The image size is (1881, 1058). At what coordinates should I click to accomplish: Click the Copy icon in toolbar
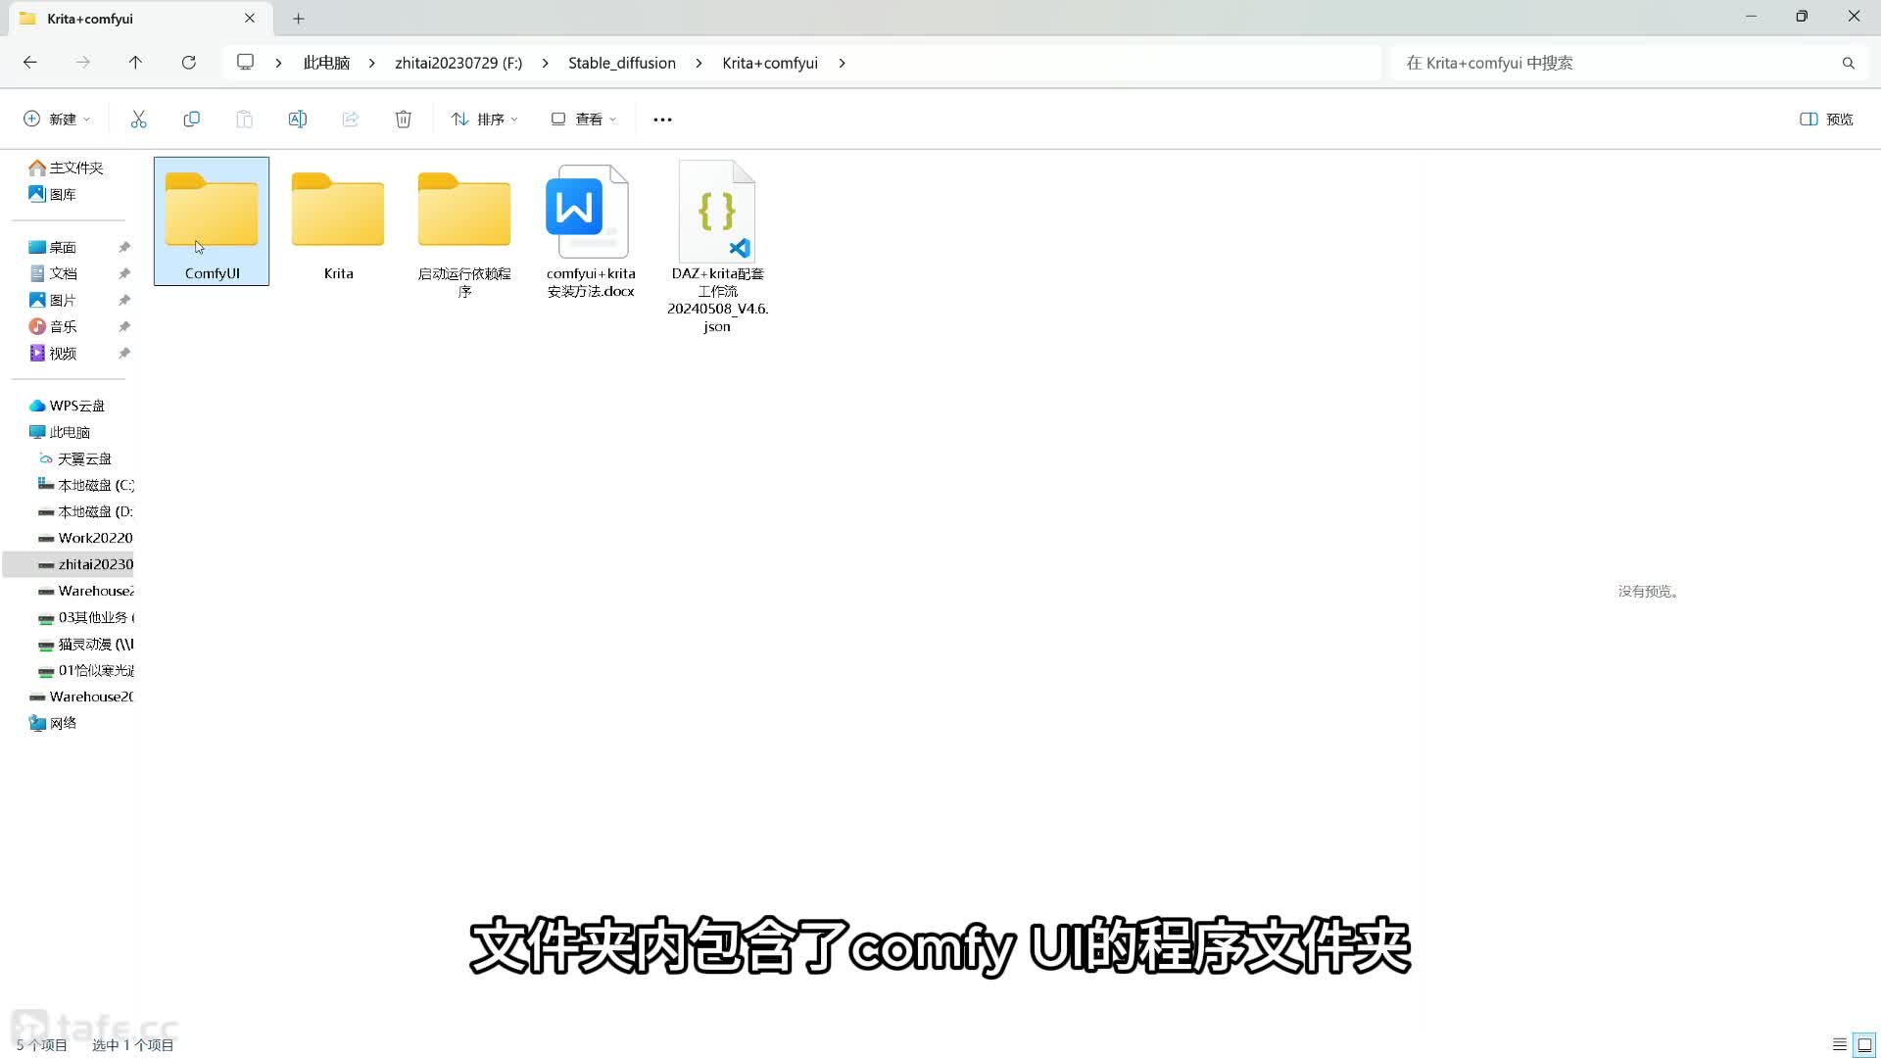click(x=191, y=119)
